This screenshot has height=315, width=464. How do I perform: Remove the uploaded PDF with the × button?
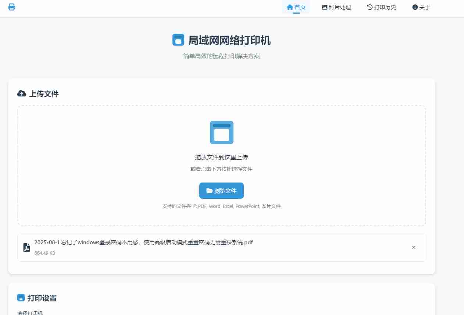point(414,247)
